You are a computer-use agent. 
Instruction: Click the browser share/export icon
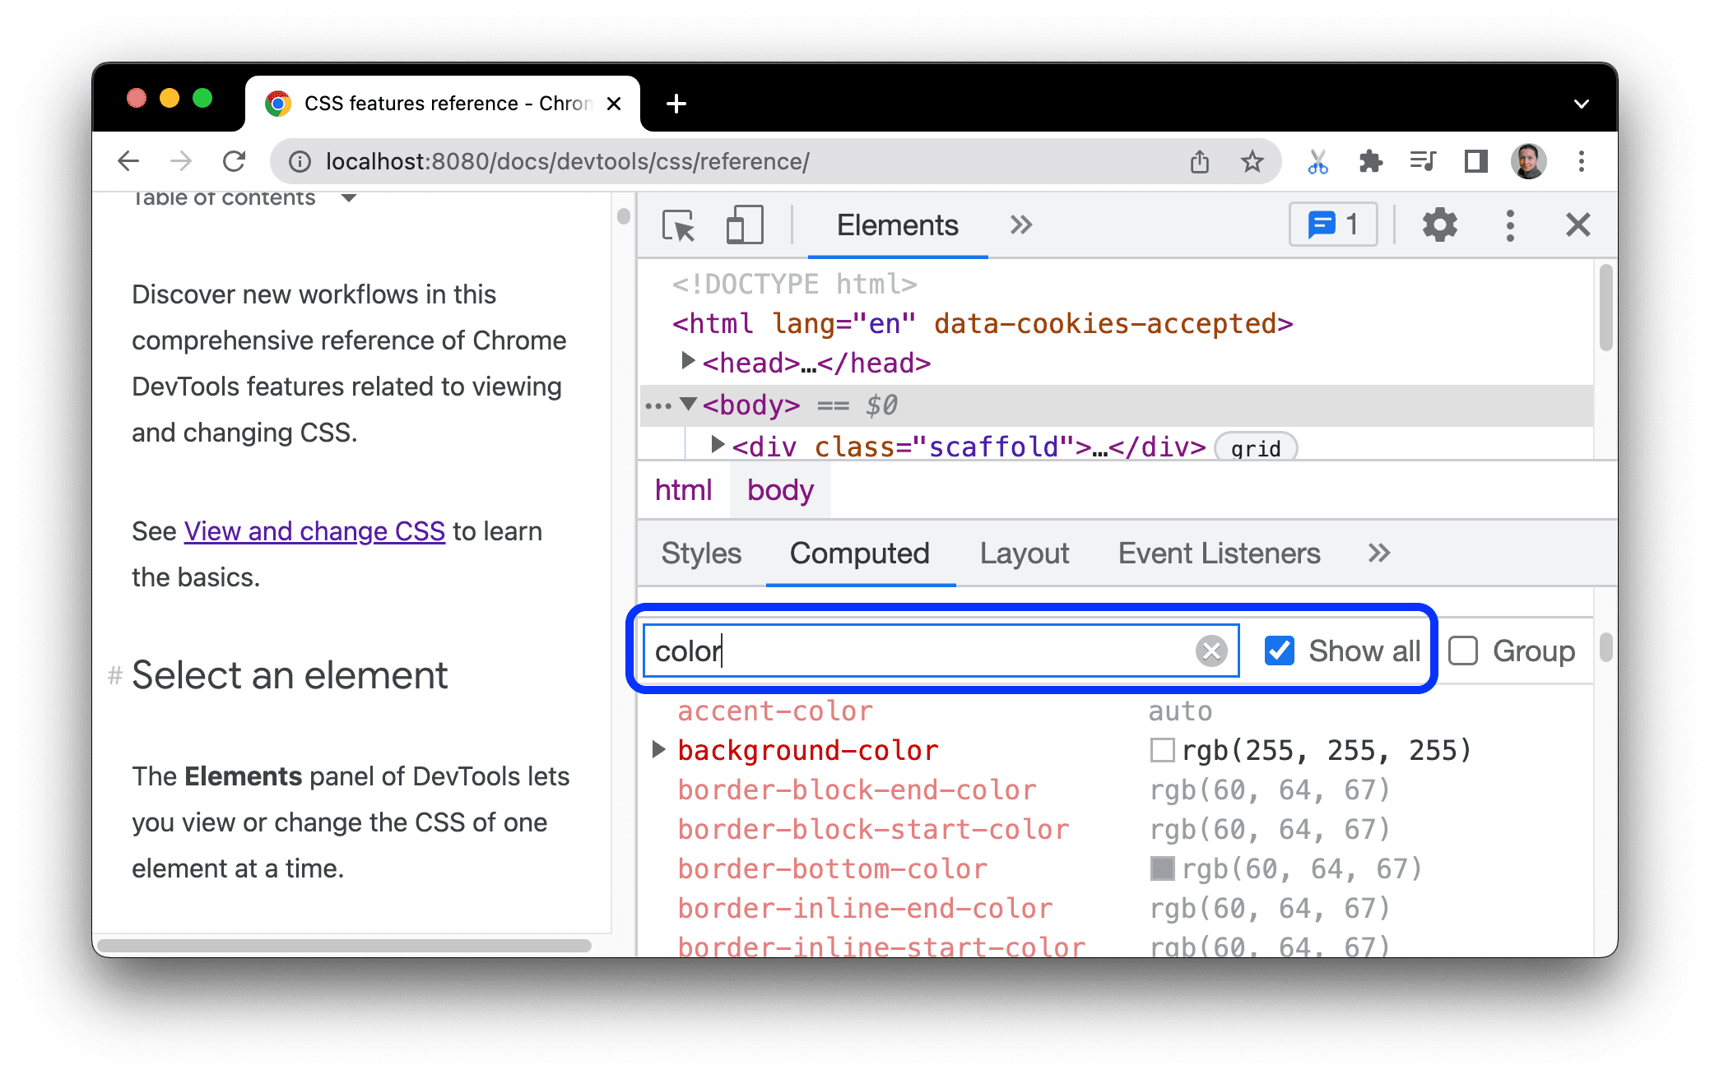[x=1197, y=161]
